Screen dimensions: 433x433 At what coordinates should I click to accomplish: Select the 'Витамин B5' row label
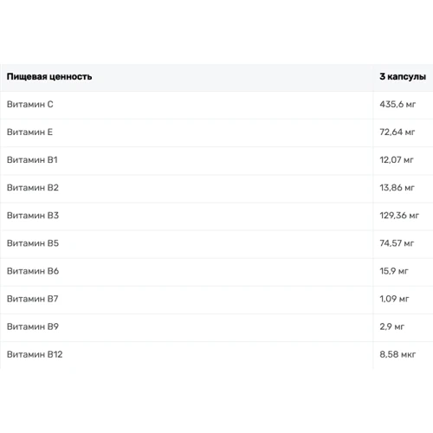tap(33, 243)
